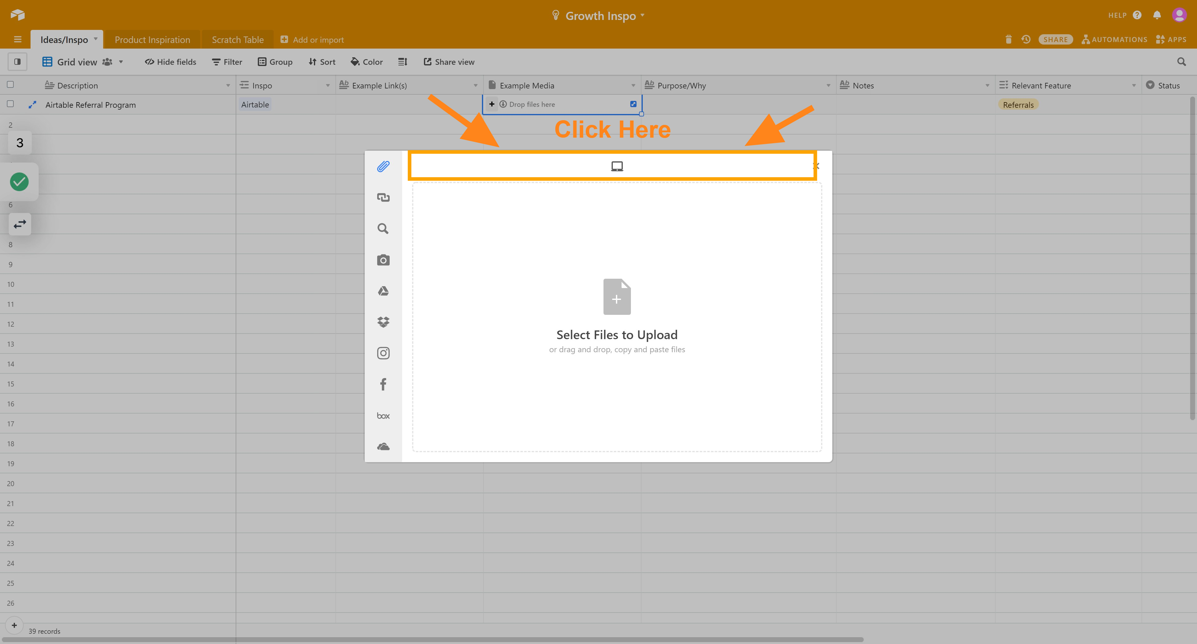The image size is (1197, 644).
Task: Select Facebook as upload source
Action: coord(383,384)
